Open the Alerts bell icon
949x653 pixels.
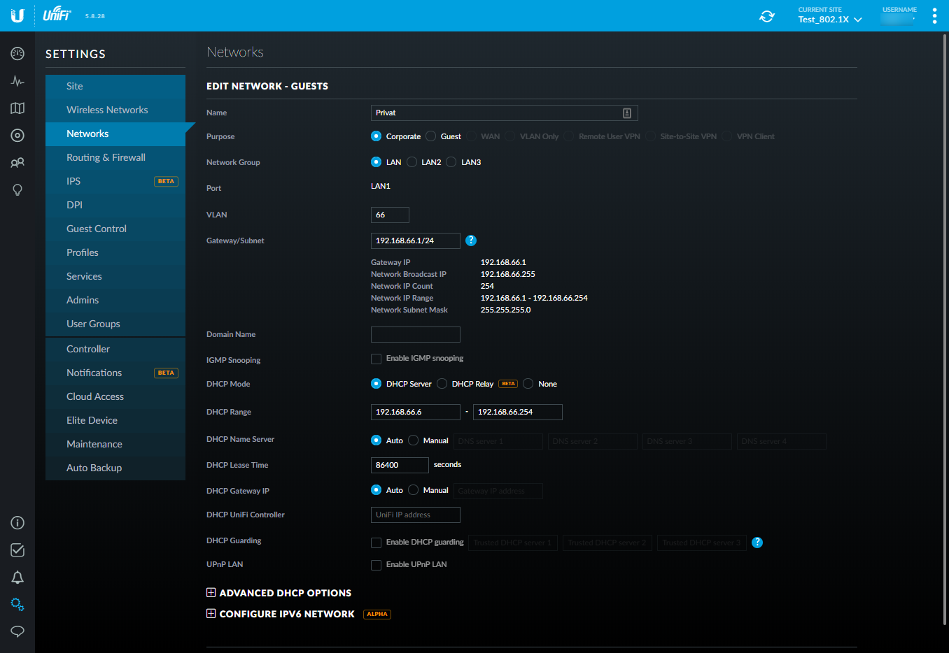click(17, 577)
